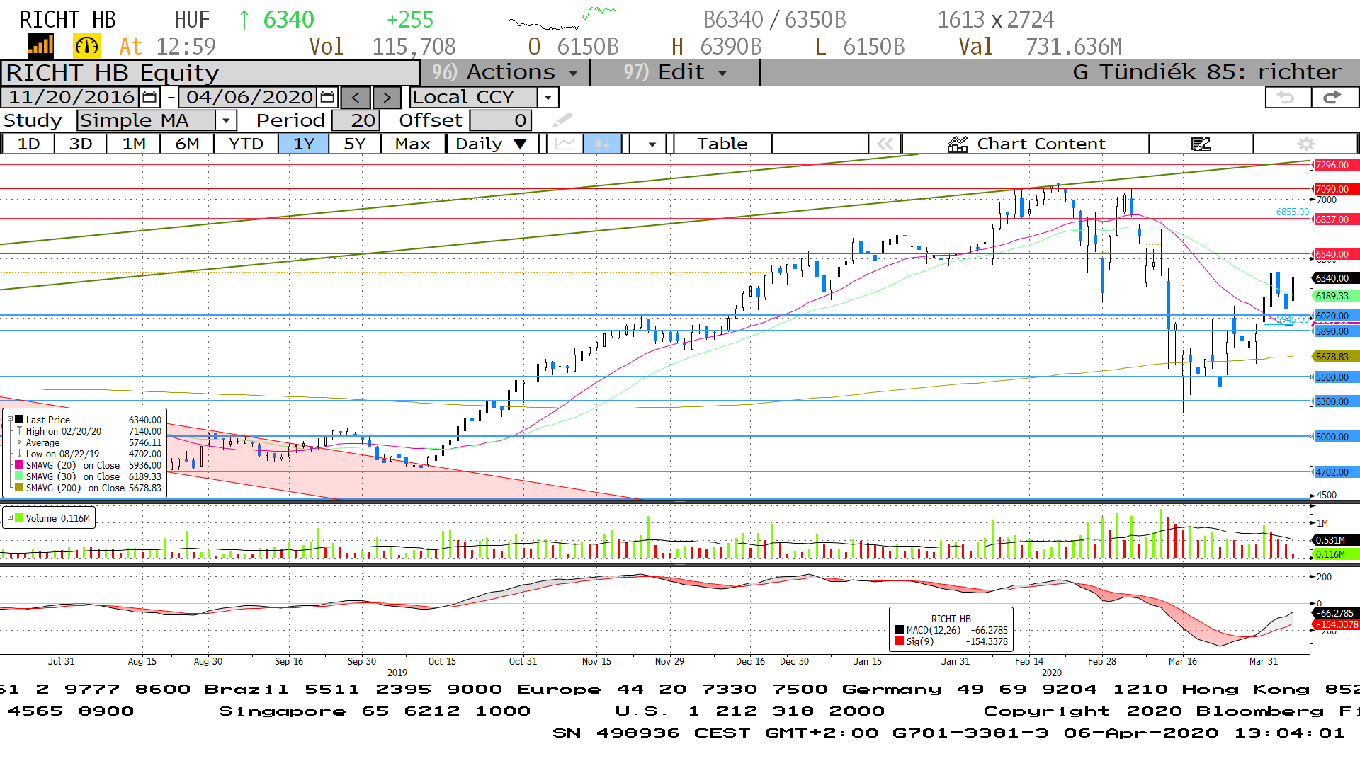Select the 1D range tab
The height and width of the screenshot is (761, 1360).
(x=28, y=144)
